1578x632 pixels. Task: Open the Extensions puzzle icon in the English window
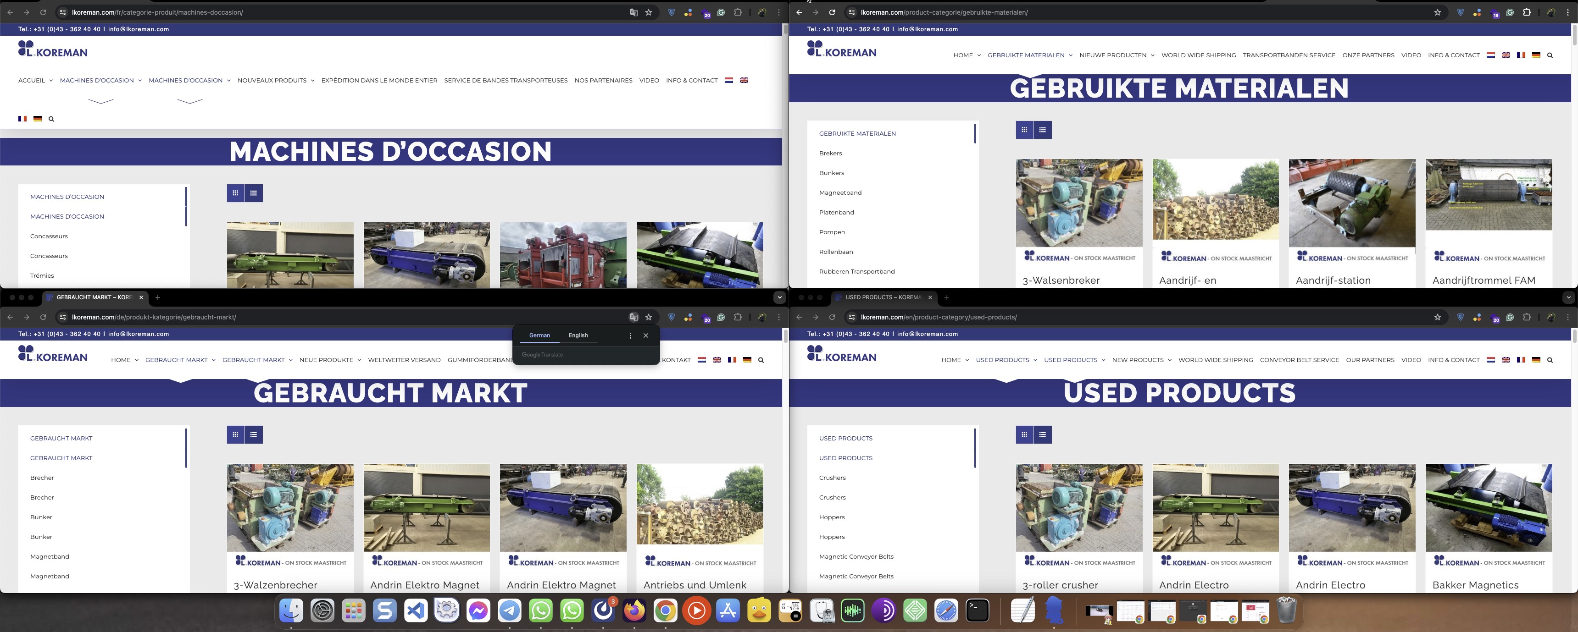point(1527,317)
